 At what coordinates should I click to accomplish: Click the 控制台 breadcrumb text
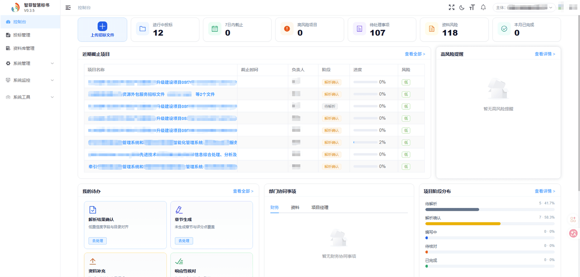point(84,8)
